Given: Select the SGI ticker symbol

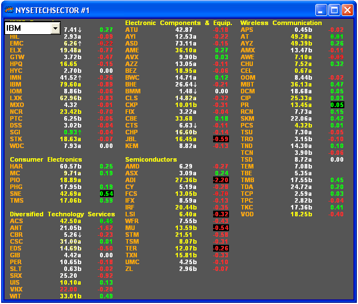Looking at the screenshot, I should tap(15, 132).
